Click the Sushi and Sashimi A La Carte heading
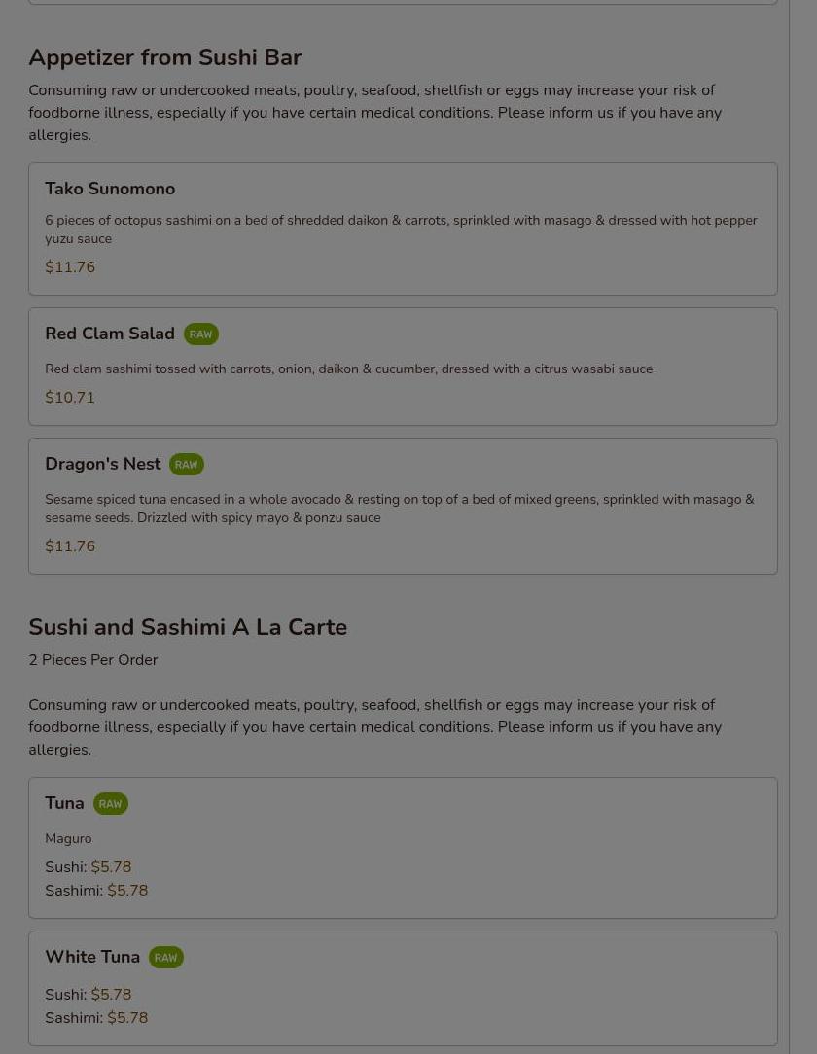 click(x=188, y=627)
